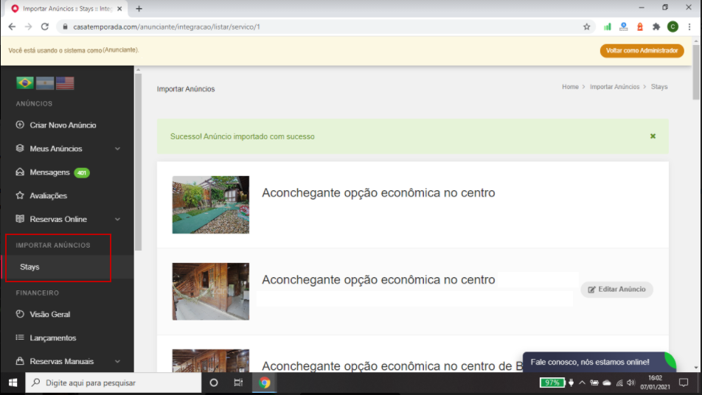Click the red extension icon in toolbar
Viewport: 702px width, 395px height.
click(640, 27)
